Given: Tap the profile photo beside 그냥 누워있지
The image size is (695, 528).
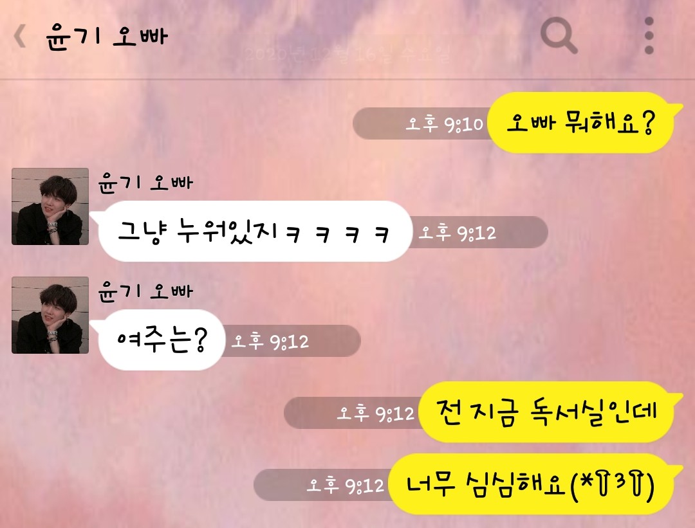Looking at the screenshot, I should 50,206.
